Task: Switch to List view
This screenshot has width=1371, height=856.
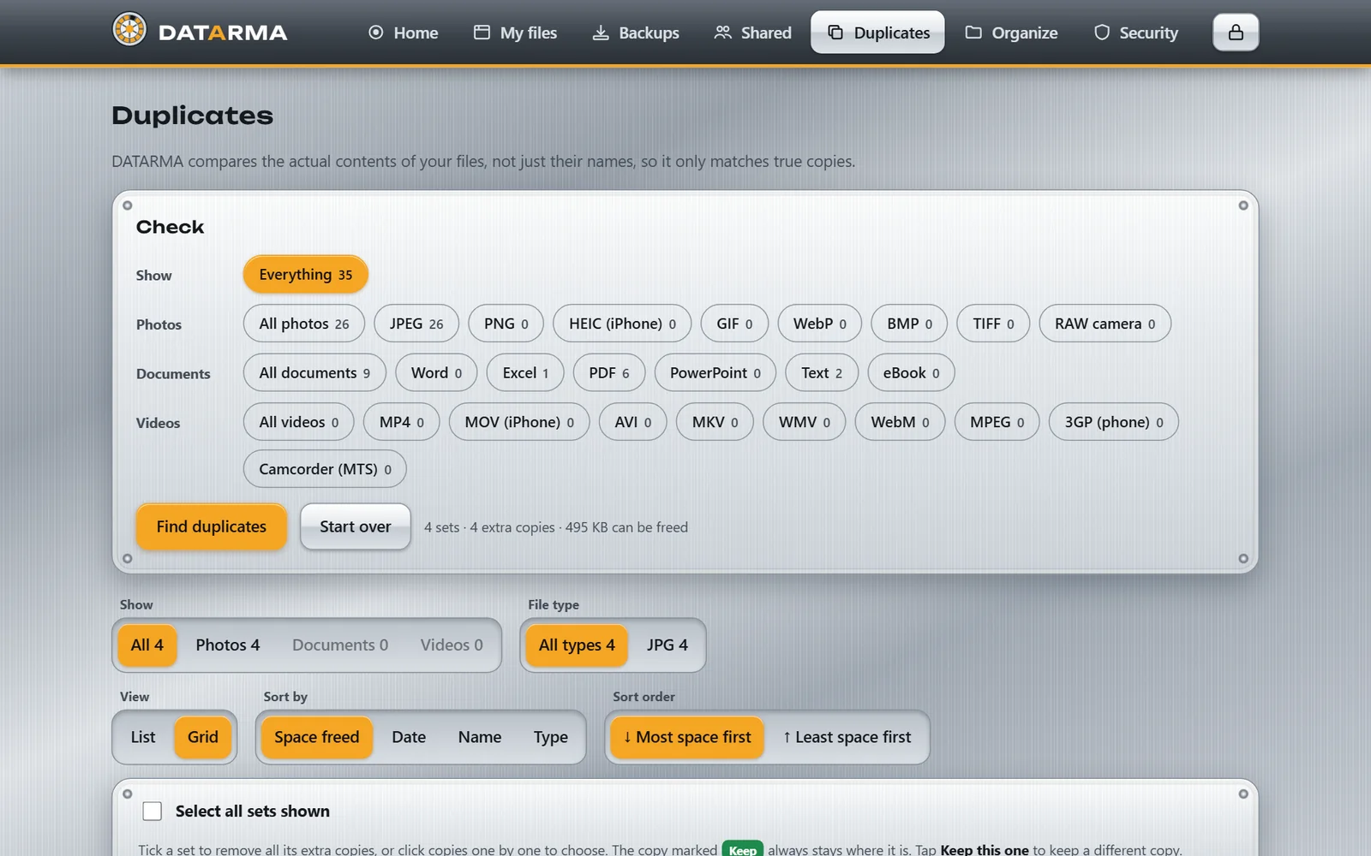Action: pos(143,737)
